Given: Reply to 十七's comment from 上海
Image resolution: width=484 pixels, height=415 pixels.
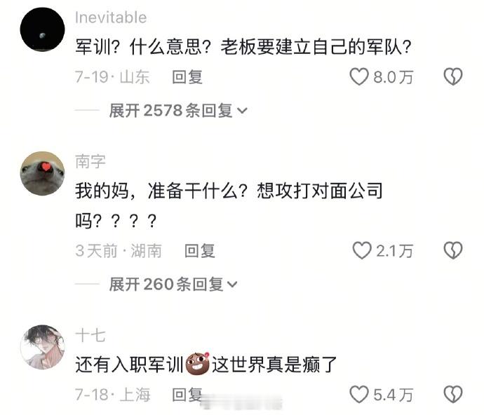Looking at the screenshot, I should point(187,395).
